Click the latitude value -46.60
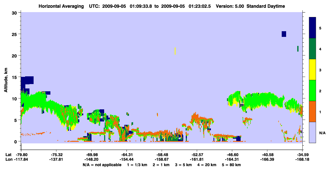The image size is (336, 172). (x=232, y=155)
